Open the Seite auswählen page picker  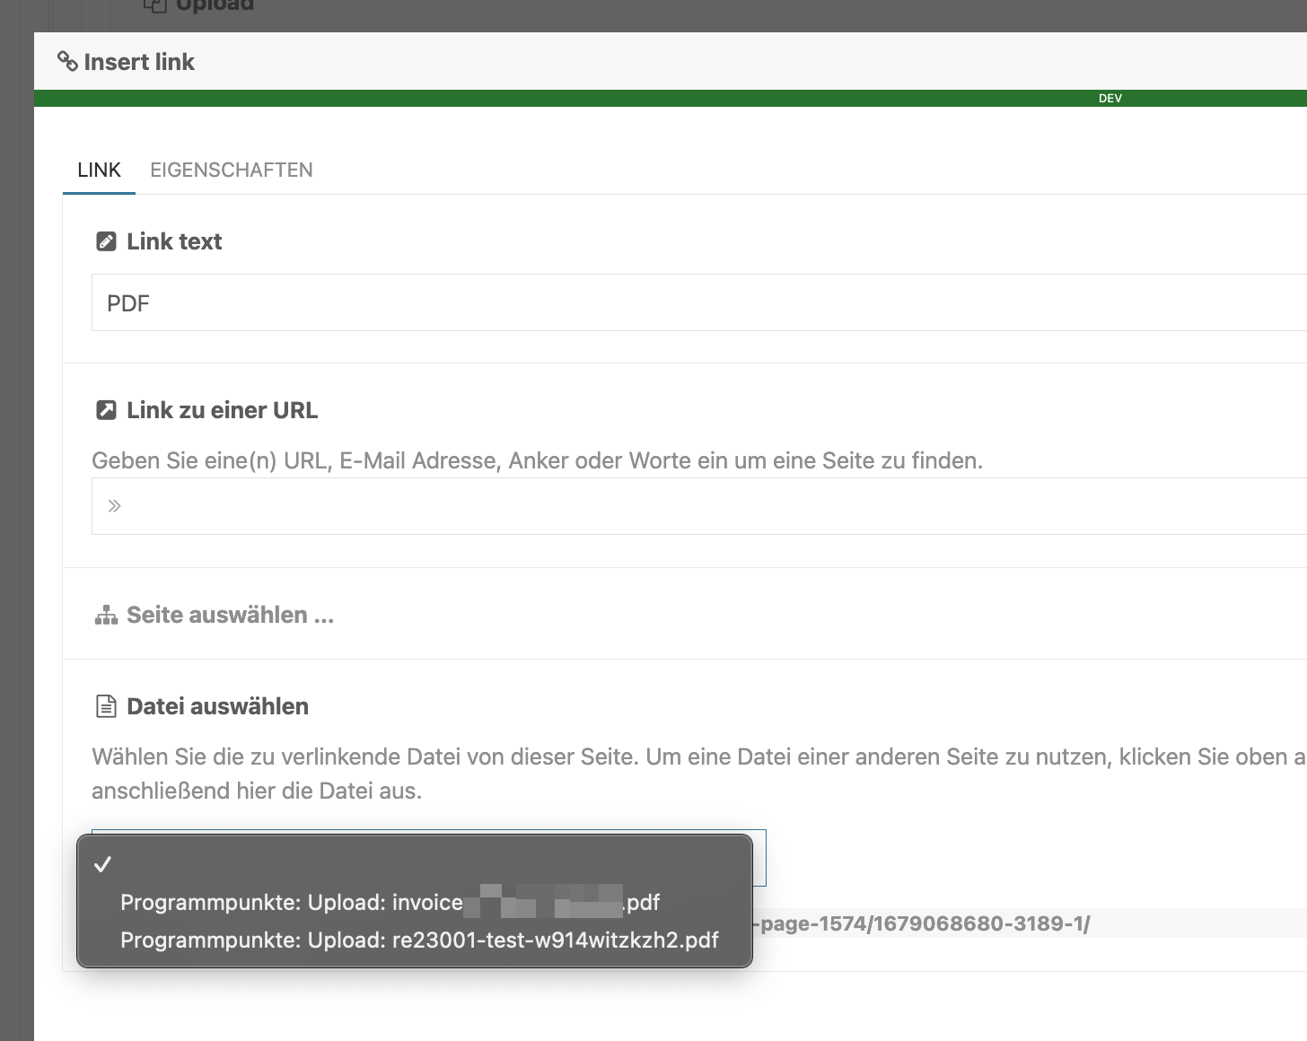[x=231, y=615]
